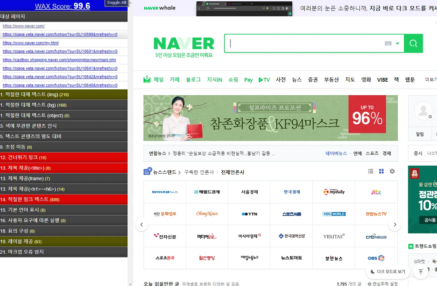Expand 적절한 링크 텍스트 section
This screenshot has height=286, width=437.
click(64, 199)
